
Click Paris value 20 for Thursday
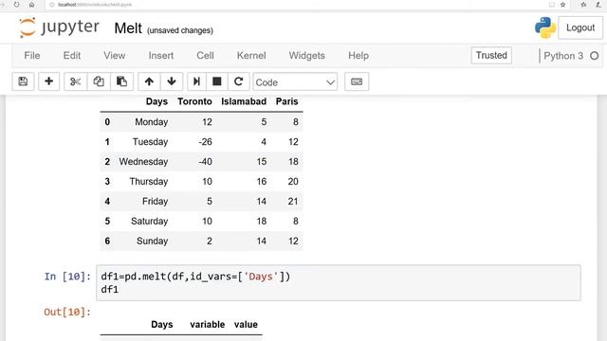pyautogui.click(x=293, y=181)
